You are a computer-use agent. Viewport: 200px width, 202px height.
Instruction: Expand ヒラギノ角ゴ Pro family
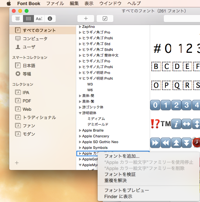pos(80,32)
